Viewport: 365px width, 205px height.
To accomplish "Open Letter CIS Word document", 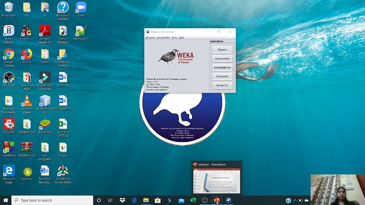I will click(x=63, y=79).
